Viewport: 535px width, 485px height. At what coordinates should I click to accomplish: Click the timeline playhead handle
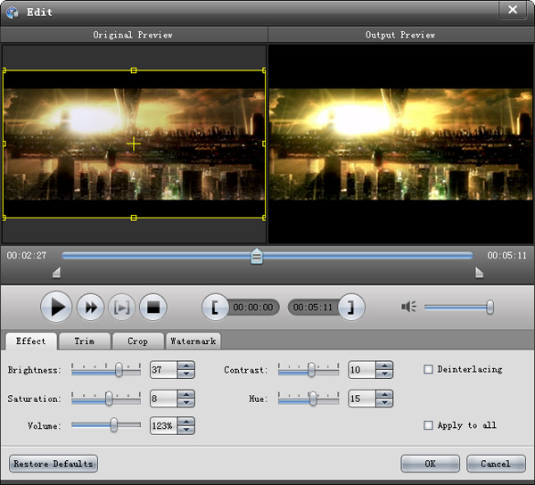tap(257, 256)
